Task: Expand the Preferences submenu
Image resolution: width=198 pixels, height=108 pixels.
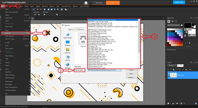Action: pyautogui.click(x=16, y=82)
